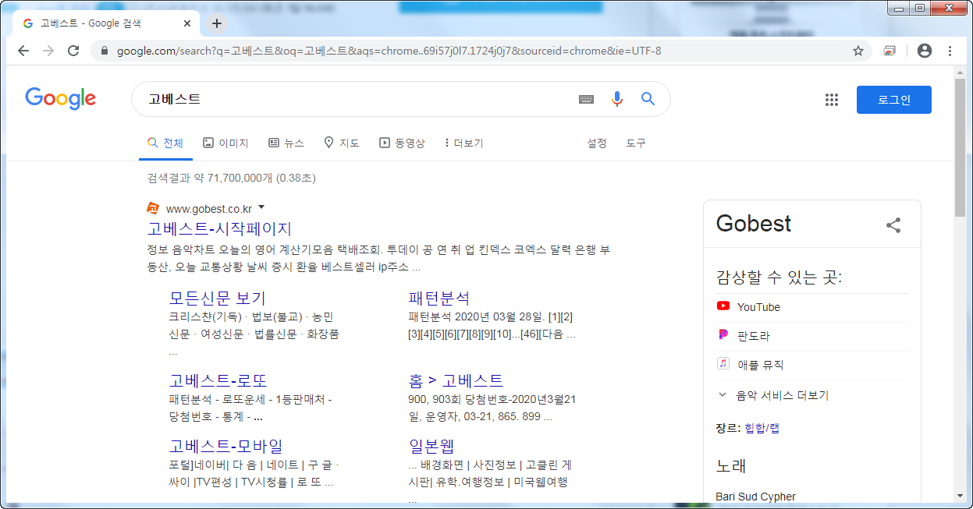Open the dropdown arrow next to www.gobest.co.kr
This screenshot has height=509, width=973.
(x=261, y=207)
